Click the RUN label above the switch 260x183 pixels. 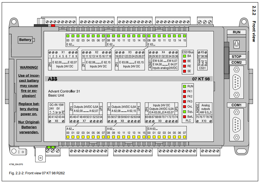[x=236, y=32]
